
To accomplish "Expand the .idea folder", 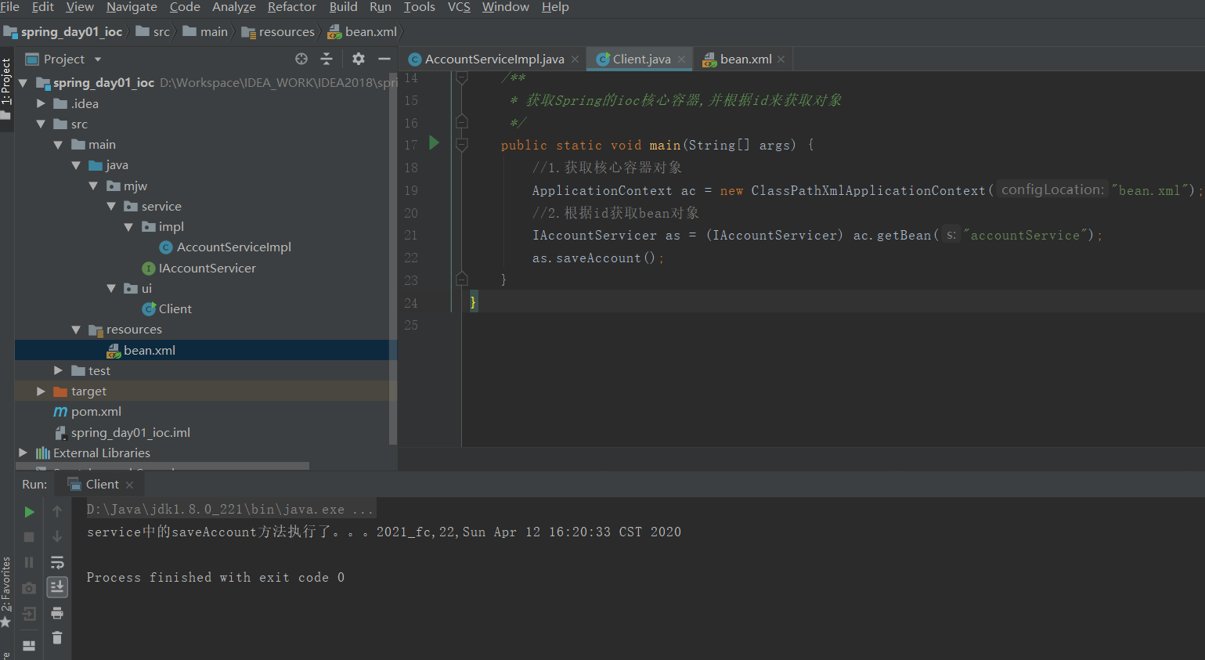I will coord(41,103).
